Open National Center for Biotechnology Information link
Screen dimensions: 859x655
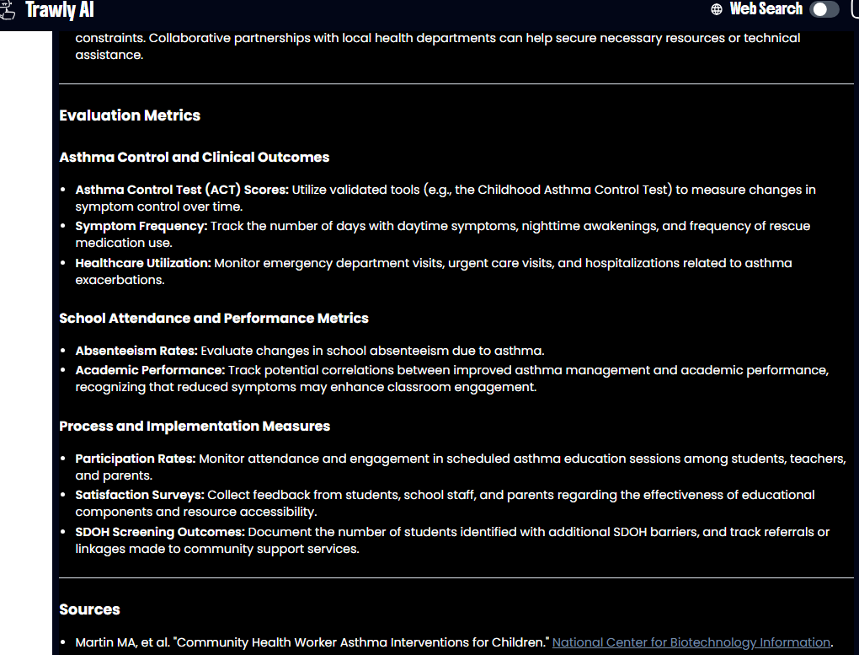[691, 642]
